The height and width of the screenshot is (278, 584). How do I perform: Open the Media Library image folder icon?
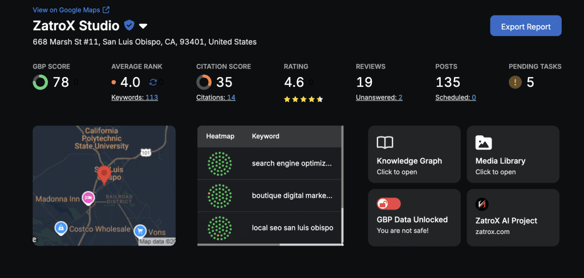[484, 143]
